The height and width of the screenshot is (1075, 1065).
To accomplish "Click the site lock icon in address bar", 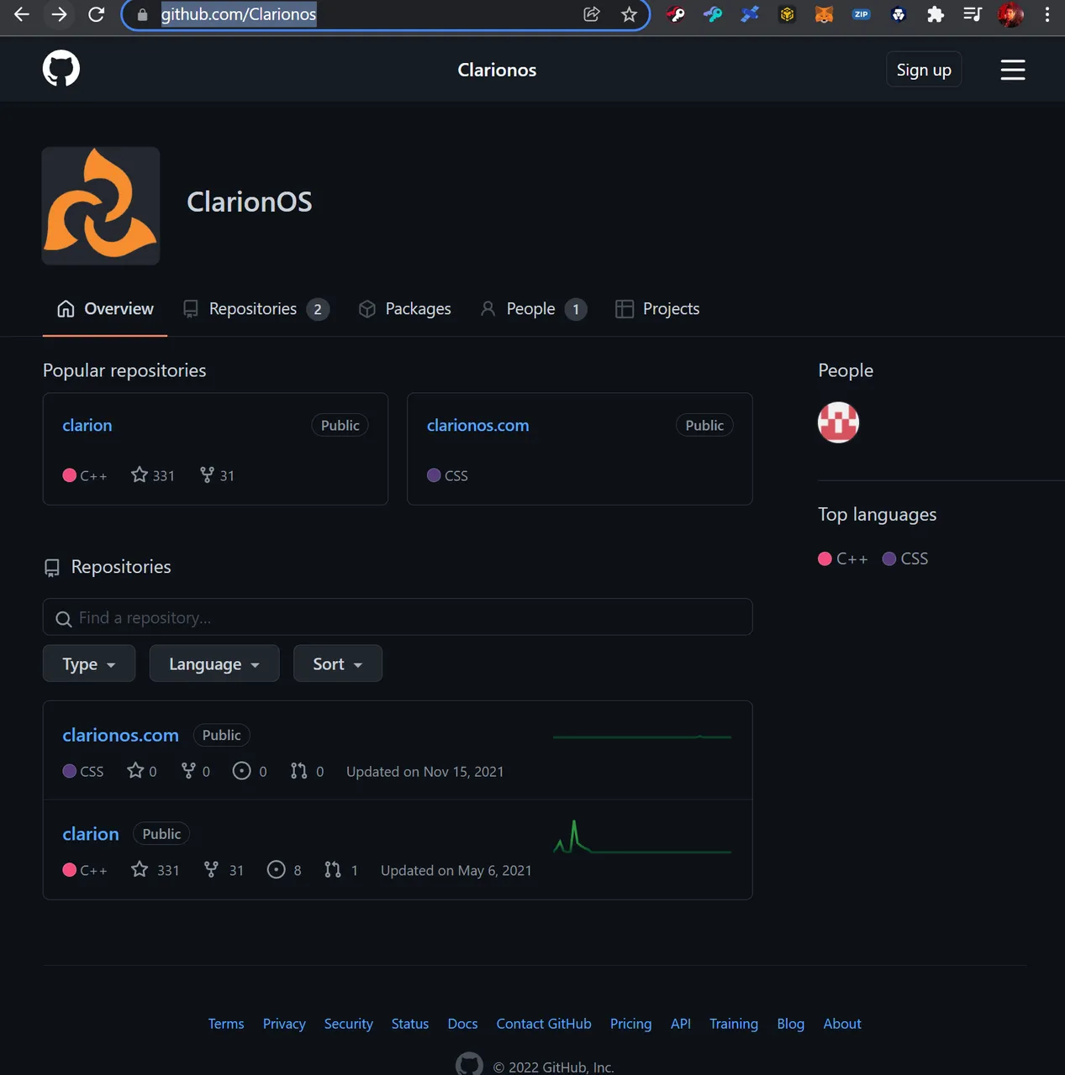I will click(x=142, y=14).
